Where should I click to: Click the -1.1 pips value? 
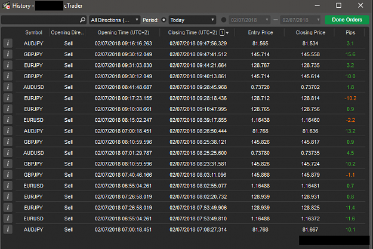(x=350, y=175)
